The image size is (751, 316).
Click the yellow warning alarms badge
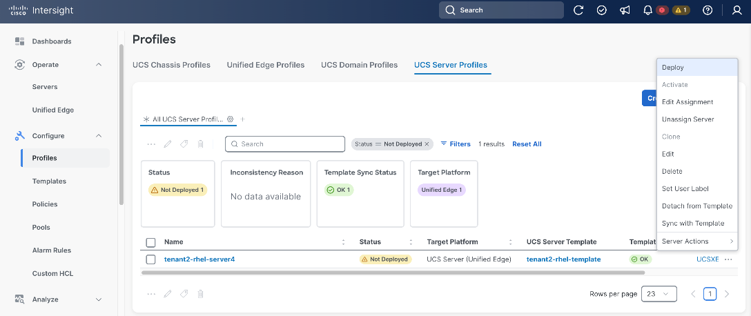coord(681,10)
